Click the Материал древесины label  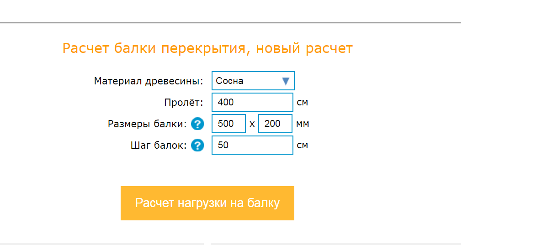coord(149,81)
